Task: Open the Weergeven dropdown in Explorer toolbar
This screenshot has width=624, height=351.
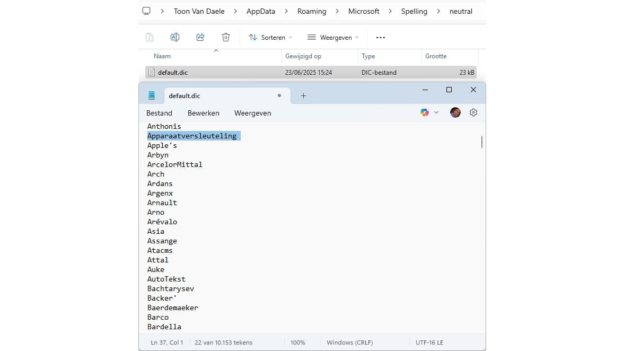Action: pos(333,38)
